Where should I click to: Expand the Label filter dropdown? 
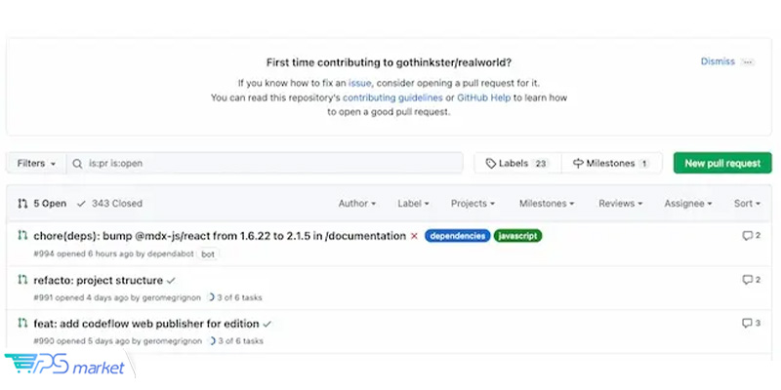(413, 204)
